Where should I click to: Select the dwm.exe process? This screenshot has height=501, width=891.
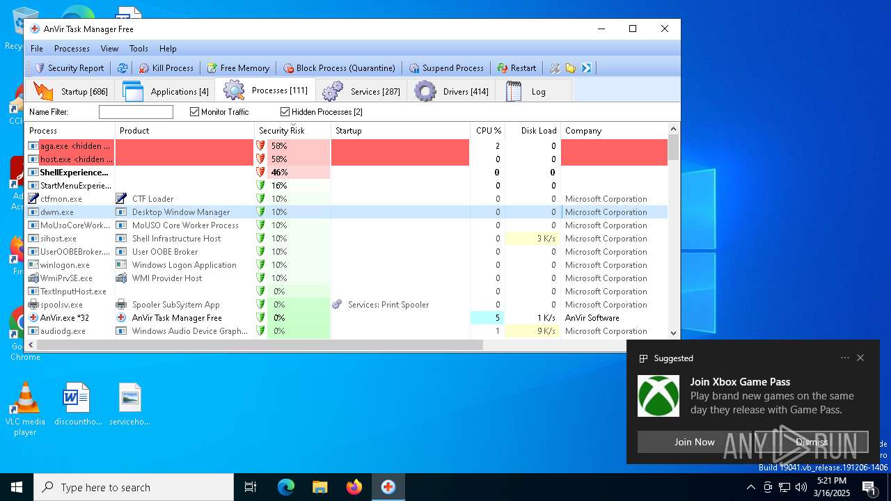(x=347, y=212)
